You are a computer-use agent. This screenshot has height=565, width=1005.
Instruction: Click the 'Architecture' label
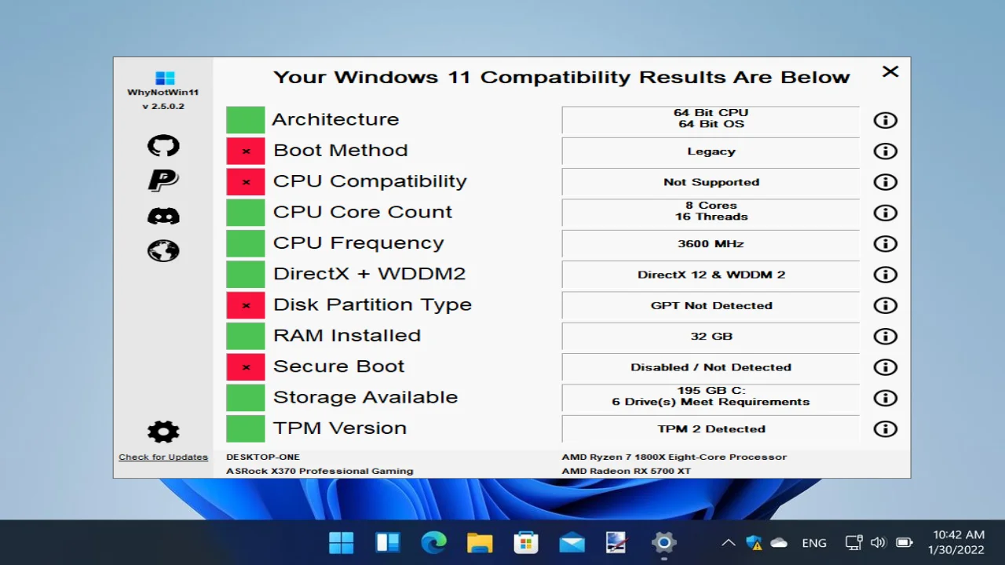[x=335, y=119]
